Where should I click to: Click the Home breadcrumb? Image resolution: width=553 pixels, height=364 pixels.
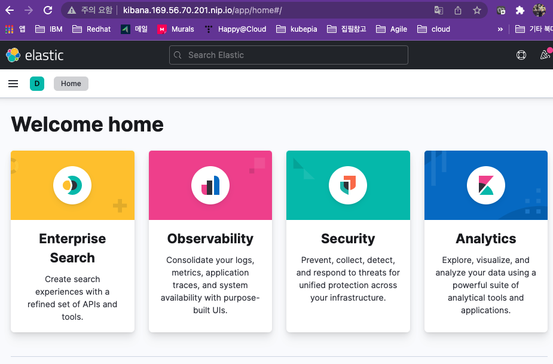tap(71, 84)
